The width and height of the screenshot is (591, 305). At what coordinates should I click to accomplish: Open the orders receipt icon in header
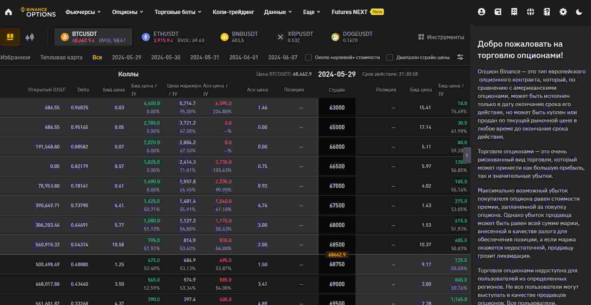pyautogui.click(x=514, y=12)
